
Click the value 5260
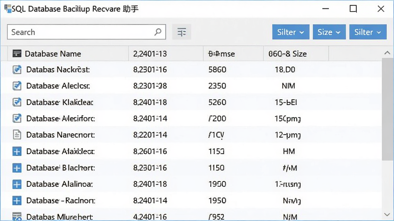(217, 102)
